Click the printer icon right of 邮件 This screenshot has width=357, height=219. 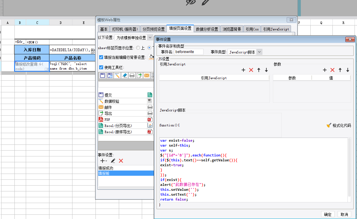[150, 107]
